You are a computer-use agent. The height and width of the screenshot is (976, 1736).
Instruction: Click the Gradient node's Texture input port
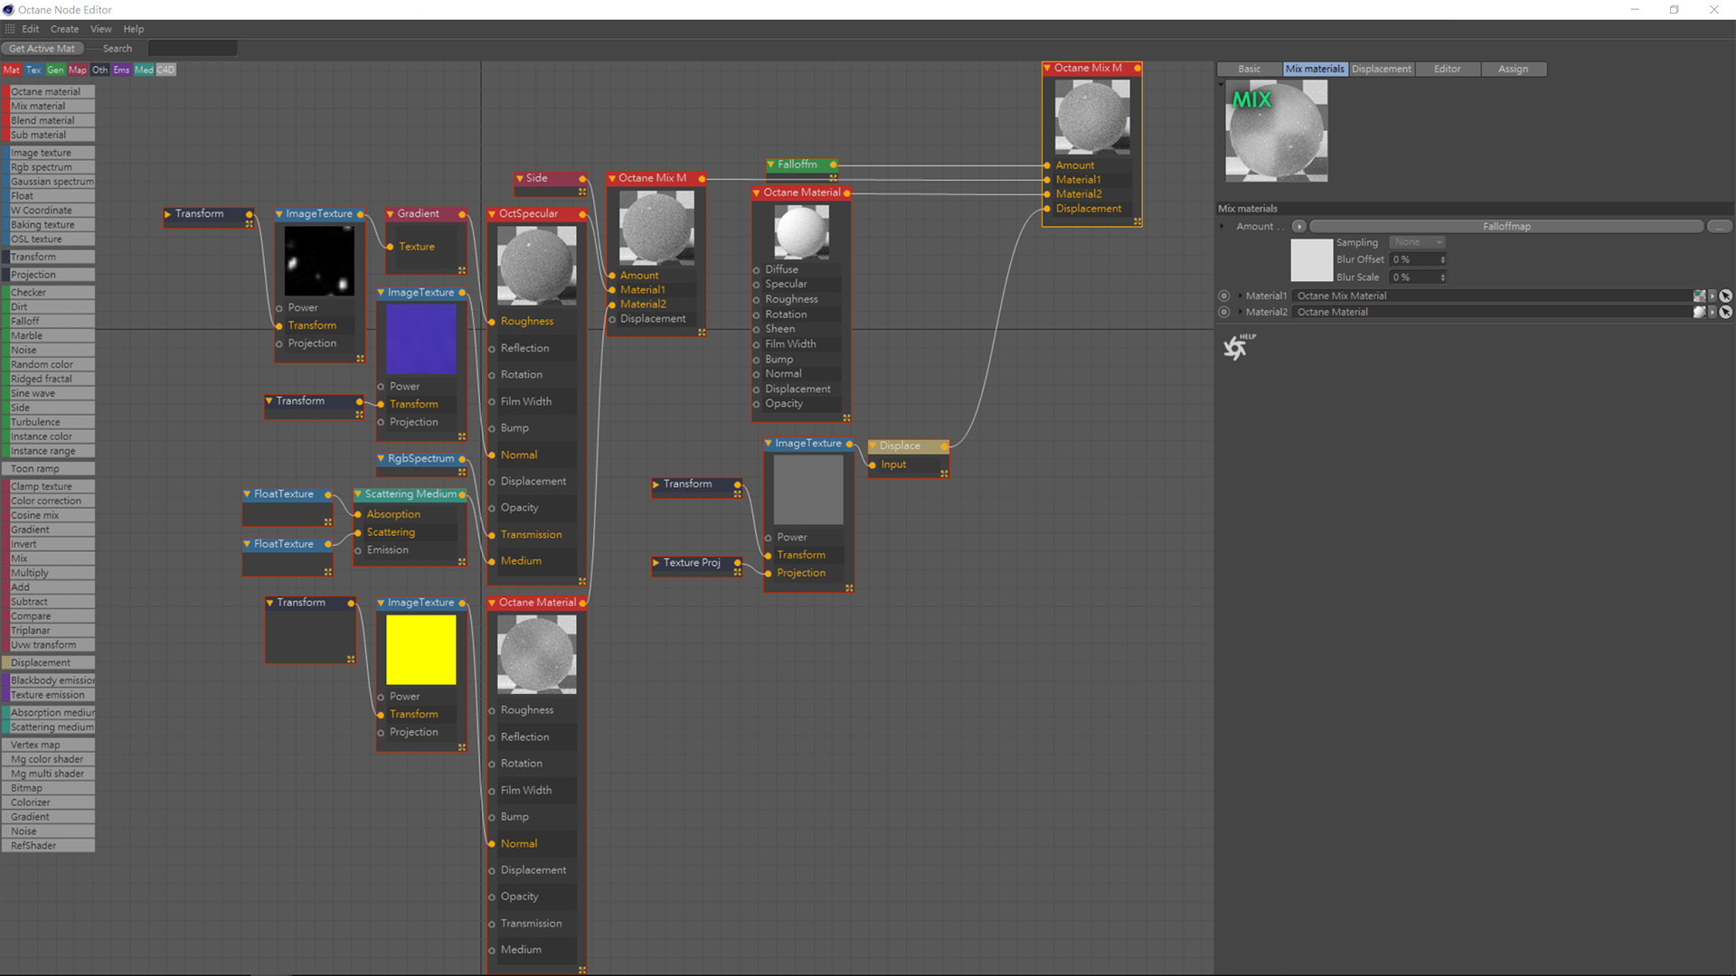click(390, 247)
